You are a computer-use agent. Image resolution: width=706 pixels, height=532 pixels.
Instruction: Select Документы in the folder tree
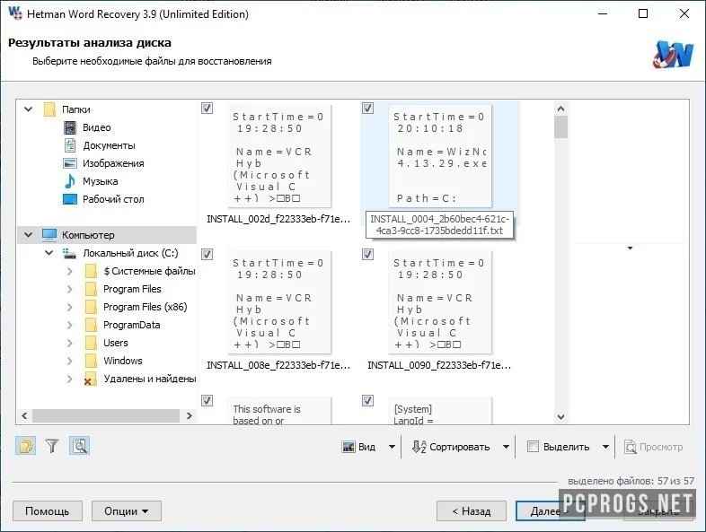pyautogui.click(x=109, y=145)
